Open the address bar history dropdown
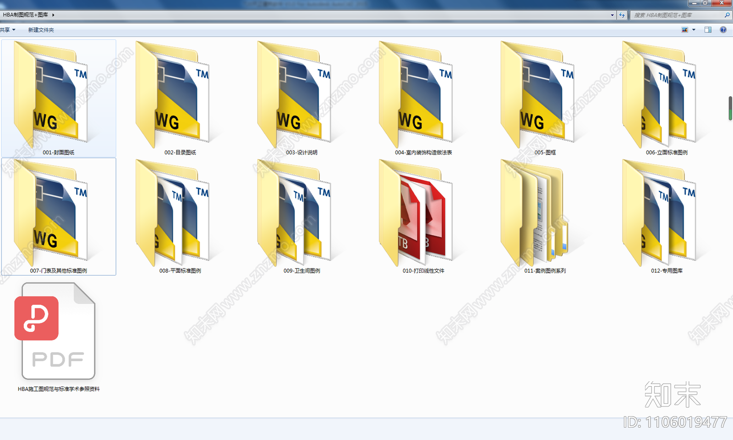 (613, 15)
